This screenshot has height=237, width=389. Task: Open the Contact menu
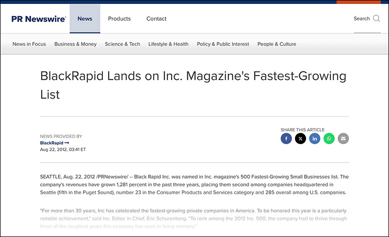pyautogui.click(x=156, y=19)
